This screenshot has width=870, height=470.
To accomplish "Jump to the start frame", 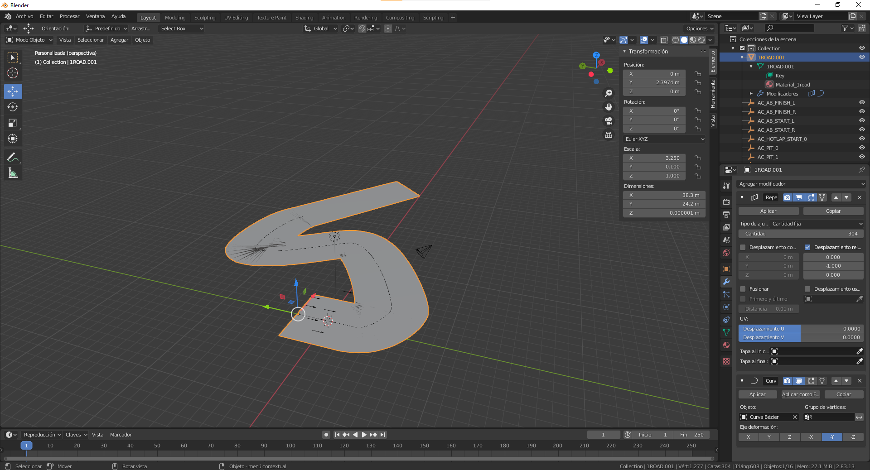I will point(337,435).
